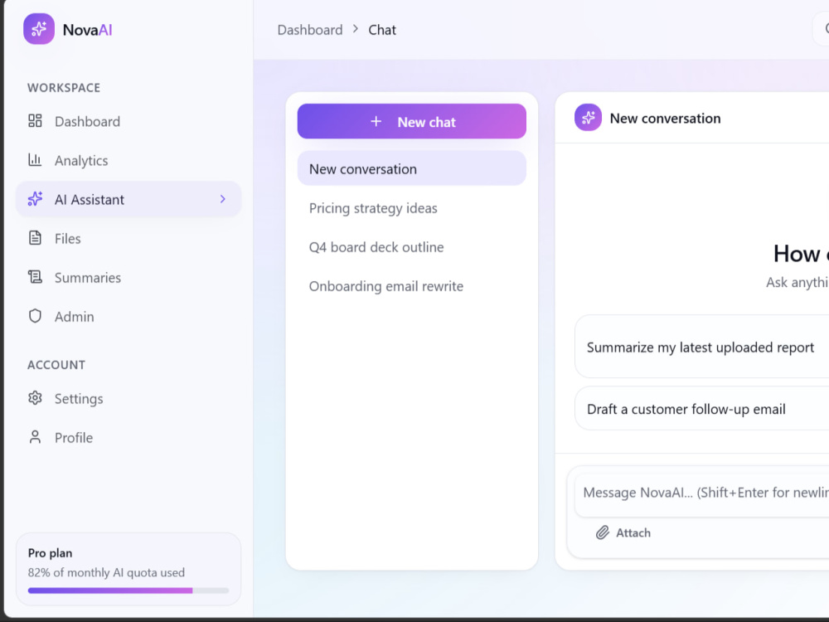Click the plus icon in New chat button
829x622 pixels.
click(376, 122)
